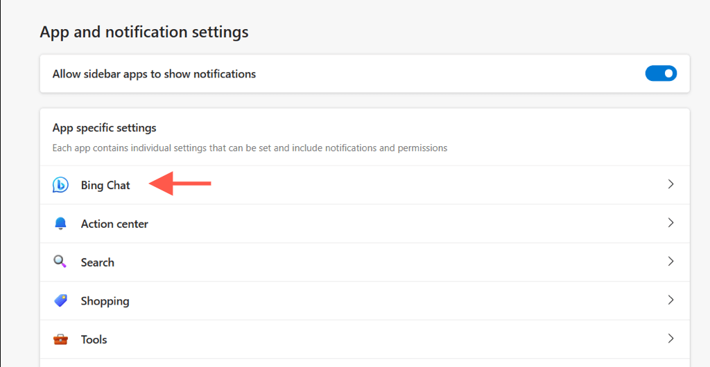Expand the Bing Chat row chevron

point(670,184)
